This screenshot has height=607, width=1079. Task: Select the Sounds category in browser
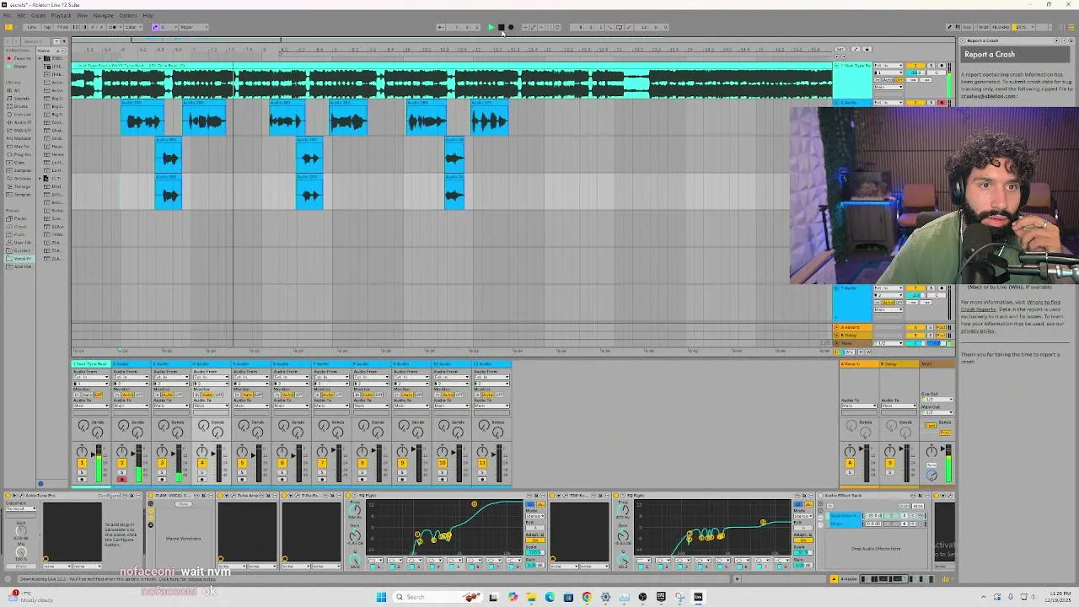click(20, 99)
